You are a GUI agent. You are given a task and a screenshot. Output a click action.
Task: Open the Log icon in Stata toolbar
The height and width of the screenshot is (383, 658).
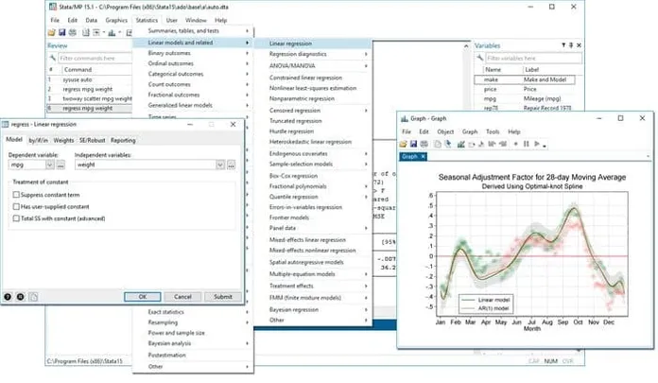click(x=86, y=32)
